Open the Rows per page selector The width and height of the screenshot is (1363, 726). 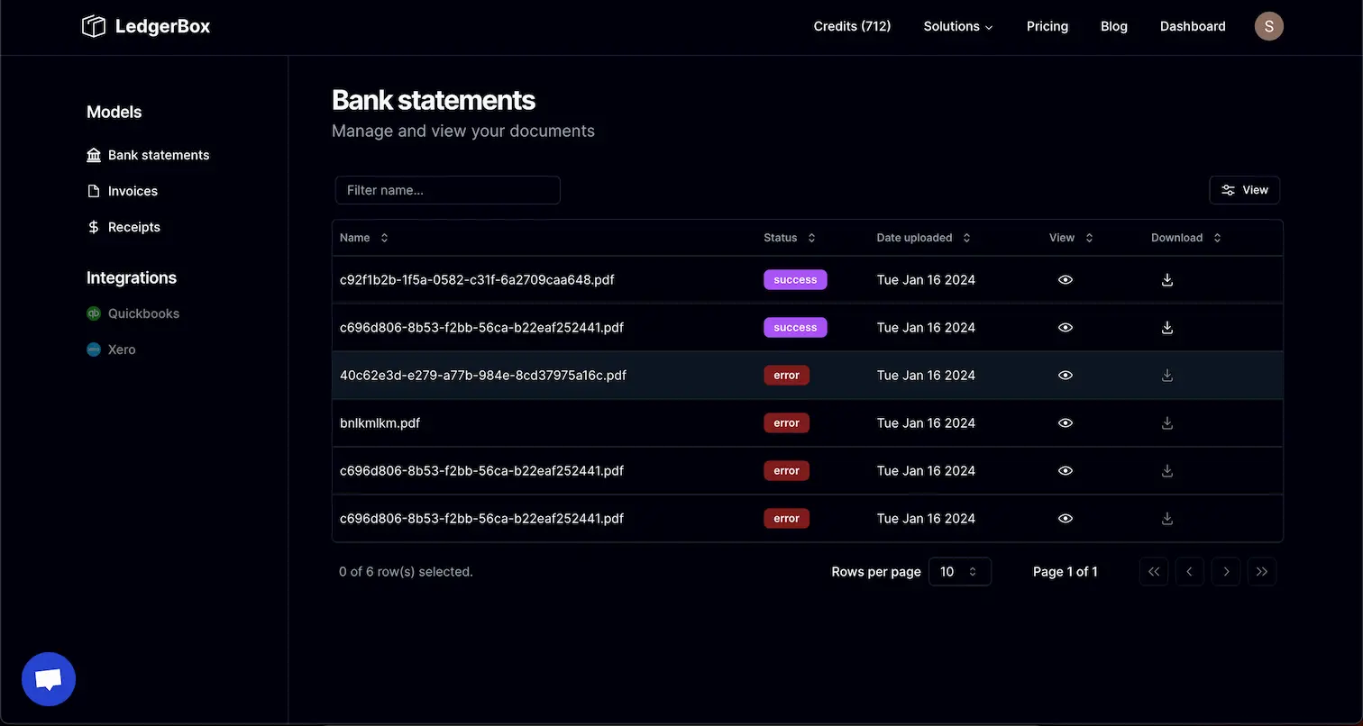point(959,571)
